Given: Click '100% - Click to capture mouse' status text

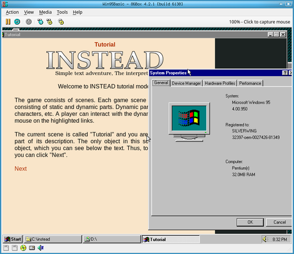Looking at the screenshot, I should tap(259, 22).
